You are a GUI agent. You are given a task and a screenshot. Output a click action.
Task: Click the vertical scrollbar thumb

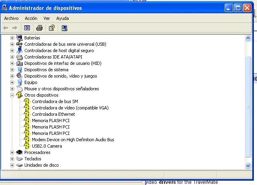click(248, 107)
